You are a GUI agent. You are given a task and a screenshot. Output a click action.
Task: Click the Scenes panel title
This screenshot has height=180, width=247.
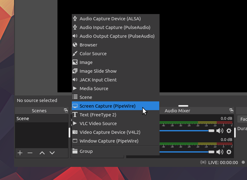point(39,111)
